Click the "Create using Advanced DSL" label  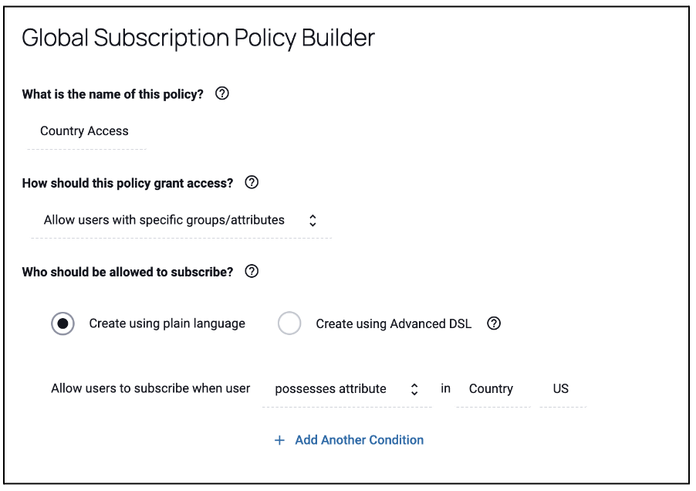click(x=393, y=324)
